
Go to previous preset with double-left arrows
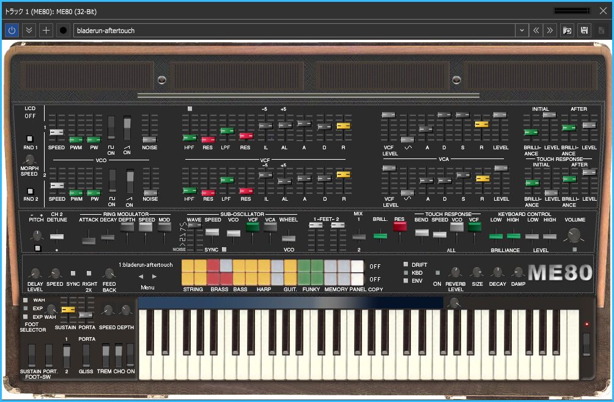click(536, 30)
